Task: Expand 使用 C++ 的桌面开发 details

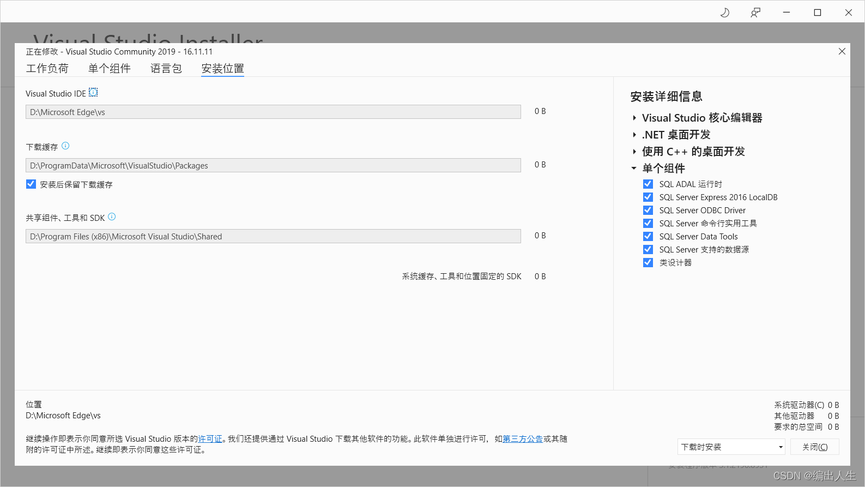Action: (x=634, y=152)
